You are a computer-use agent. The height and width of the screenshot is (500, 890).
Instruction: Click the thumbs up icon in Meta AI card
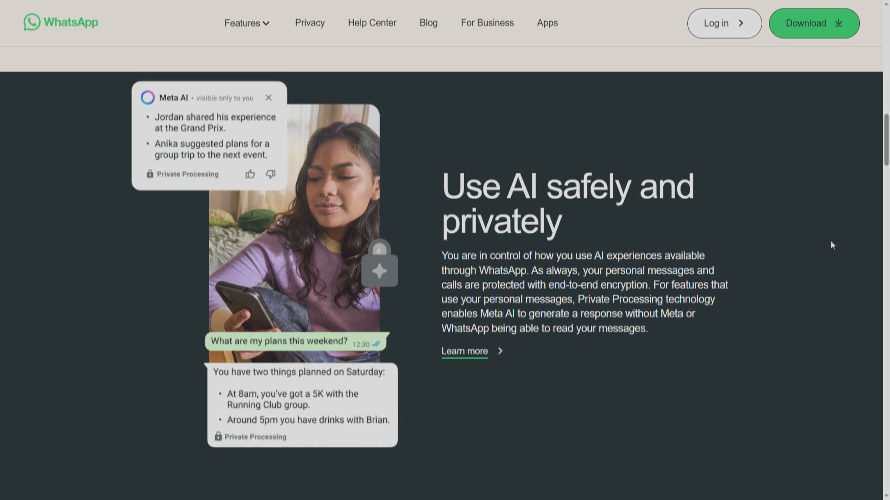(x=250, y=174)
